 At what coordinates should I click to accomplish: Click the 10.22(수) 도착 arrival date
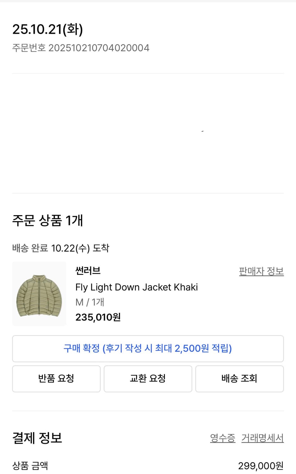coord(80,248)
